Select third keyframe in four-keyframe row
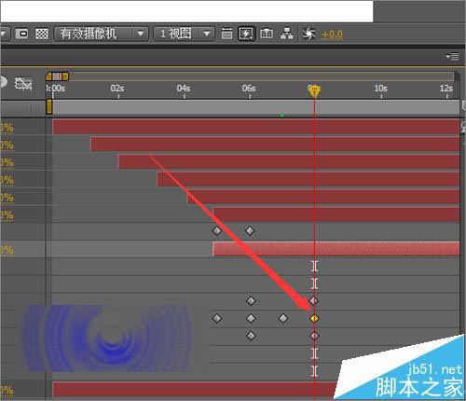This screenshot has width=466, height=401. tap(283, 318)
